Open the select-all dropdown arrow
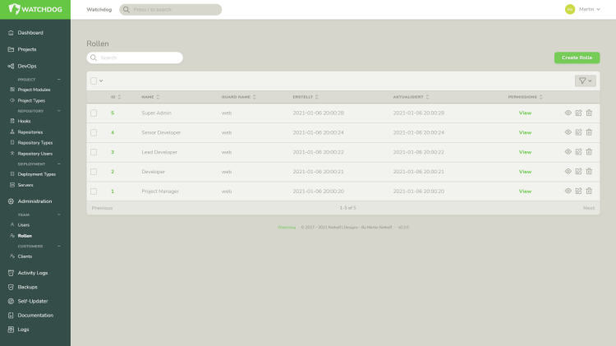The height and width of the screenshot is (346, 616). [101, 81]
